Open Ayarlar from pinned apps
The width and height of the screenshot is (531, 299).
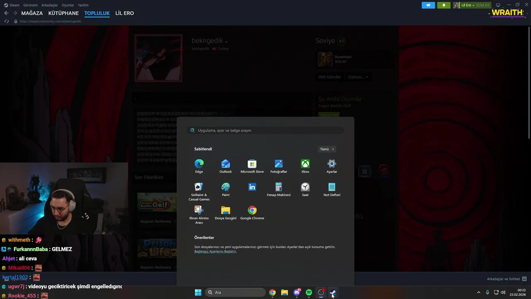click(332, 166)
